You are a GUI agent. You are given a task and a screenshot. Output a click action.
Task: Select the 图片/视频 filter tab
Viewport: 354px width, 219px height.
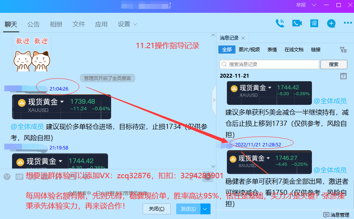click(x=249, y=50)
